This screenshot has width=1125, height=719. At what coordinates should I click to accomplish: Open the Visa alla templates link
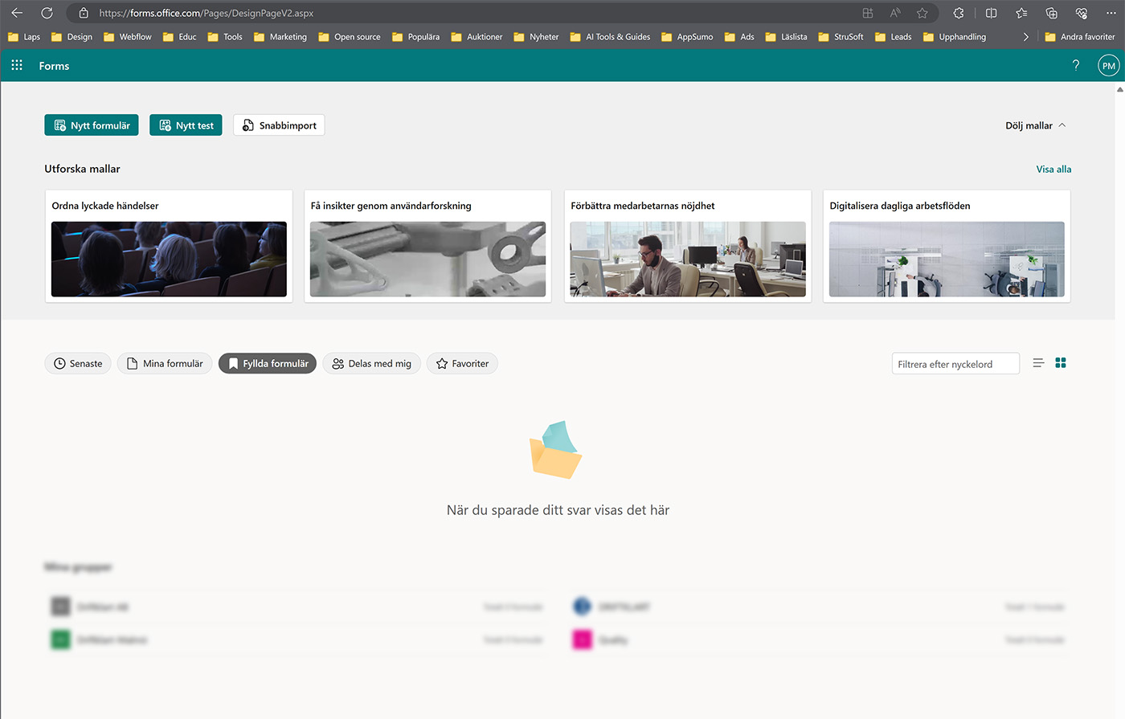(1053, 170)
